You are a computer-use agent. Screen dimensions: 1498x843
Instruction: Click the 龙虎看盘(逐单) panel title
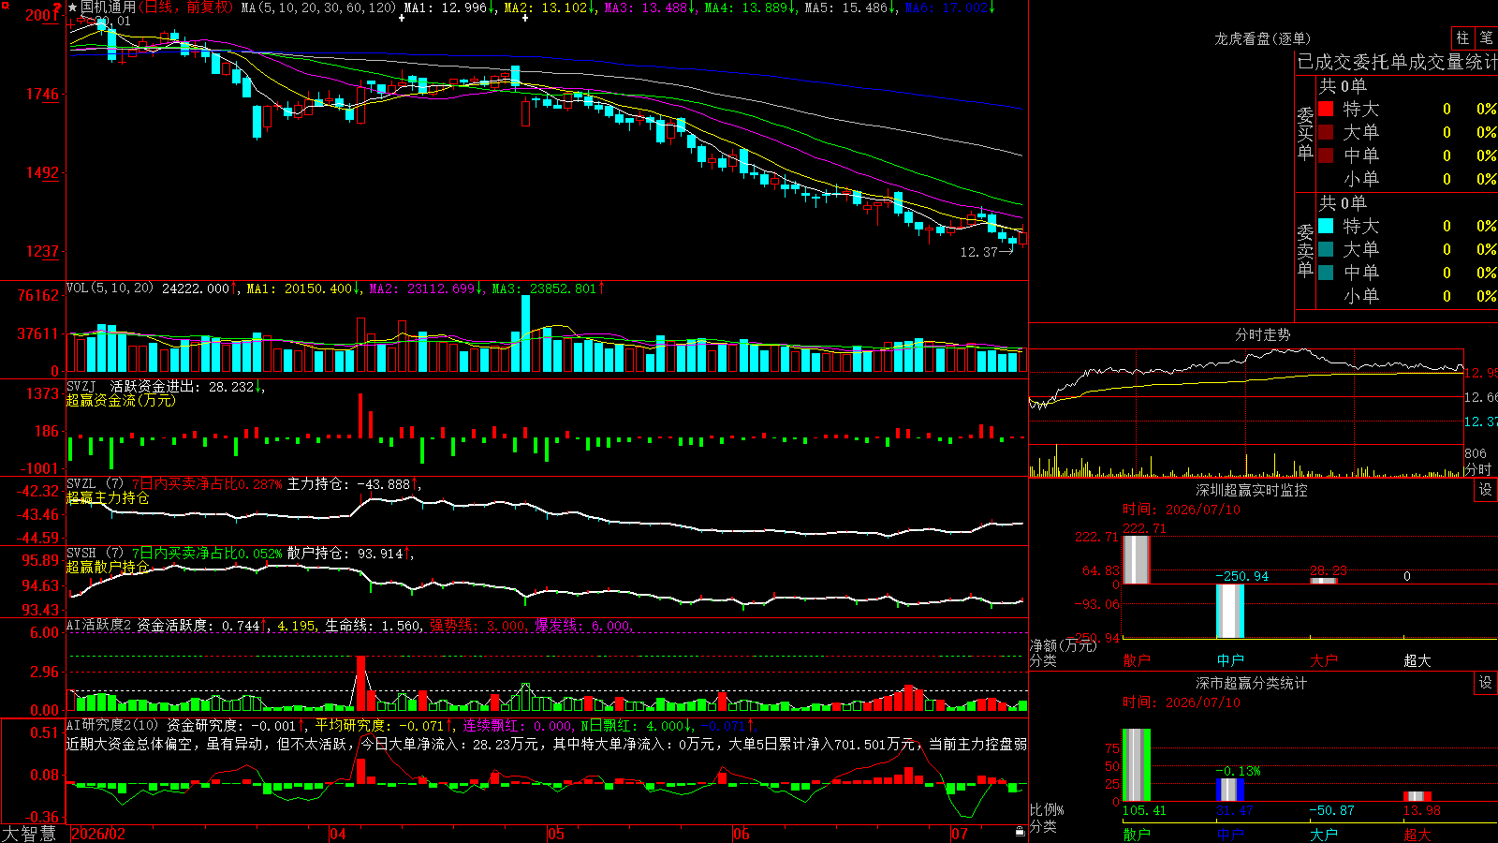pos(1262,38)
